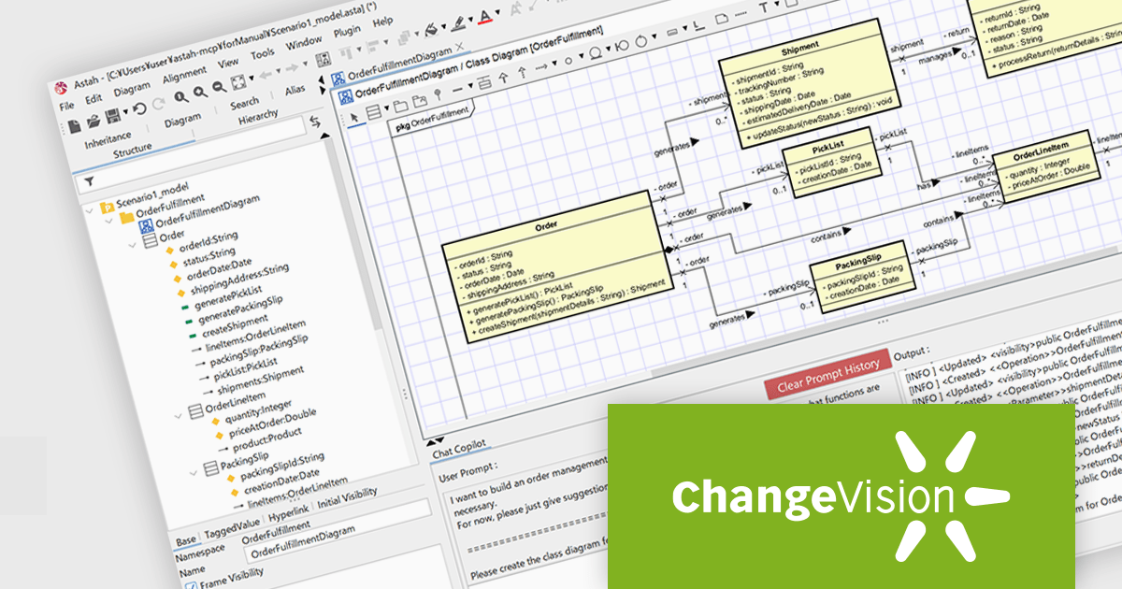1122x589 pixels.
Task: Click the Fit in Window icon
Action: (x=238, y=82)
